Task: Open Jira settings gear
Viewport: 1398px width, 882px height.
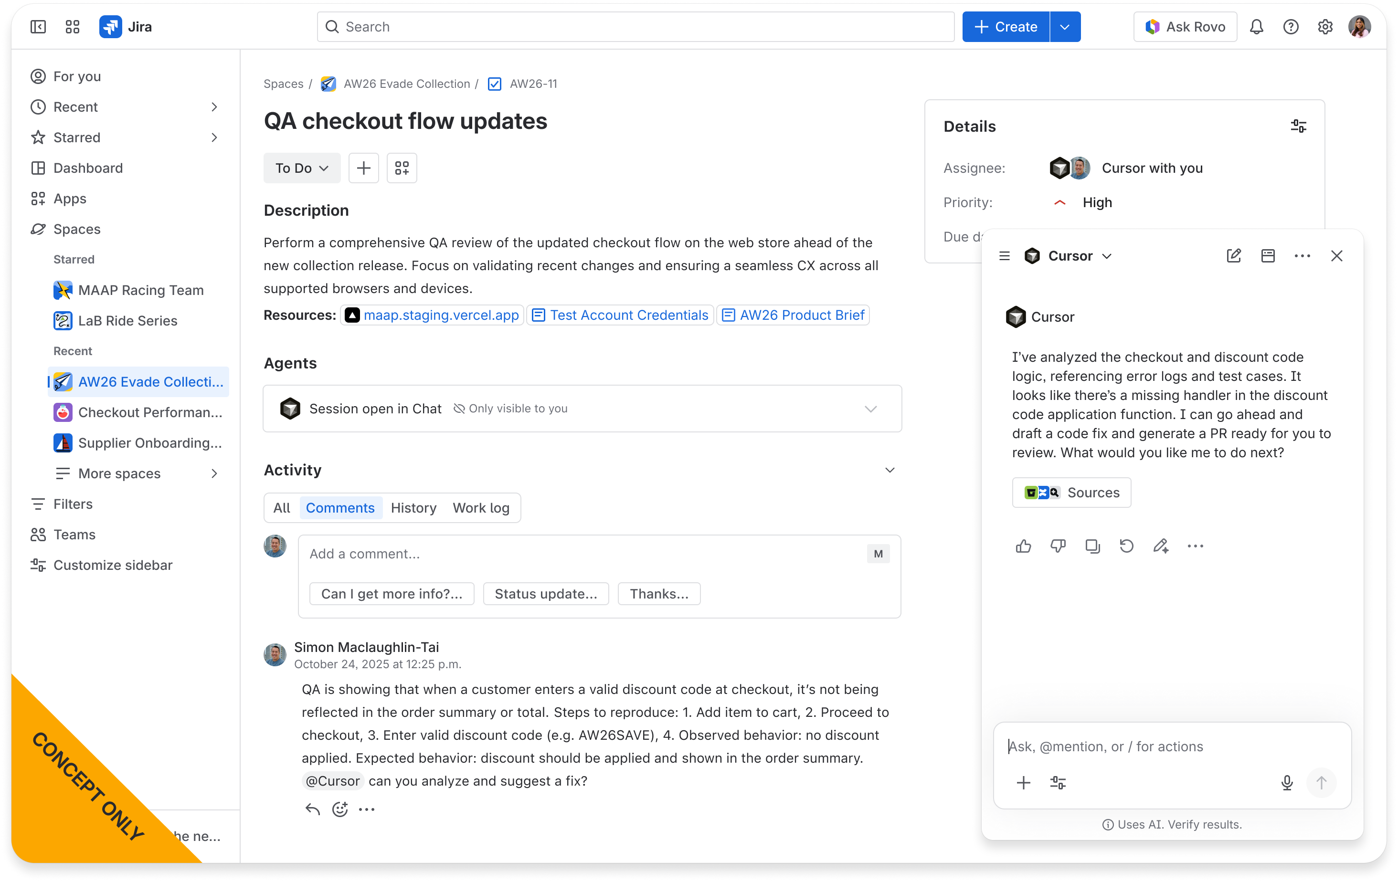Action: [x=1325, y=27]
